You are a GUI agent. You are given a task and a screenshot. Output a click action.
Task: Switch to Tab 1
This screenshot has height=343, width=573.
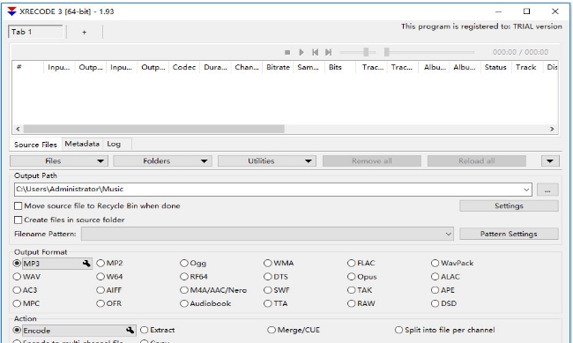click(x=35, y=32)
